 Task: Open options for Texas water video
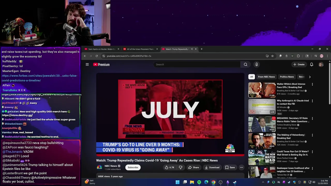(312, 152)
